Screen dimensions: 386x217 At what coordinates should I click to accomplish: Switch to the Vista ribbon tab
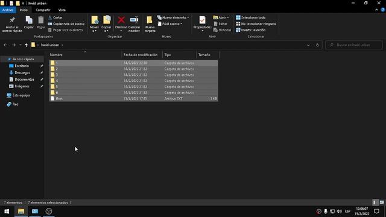pyautogui.click(x=62, y=10)
